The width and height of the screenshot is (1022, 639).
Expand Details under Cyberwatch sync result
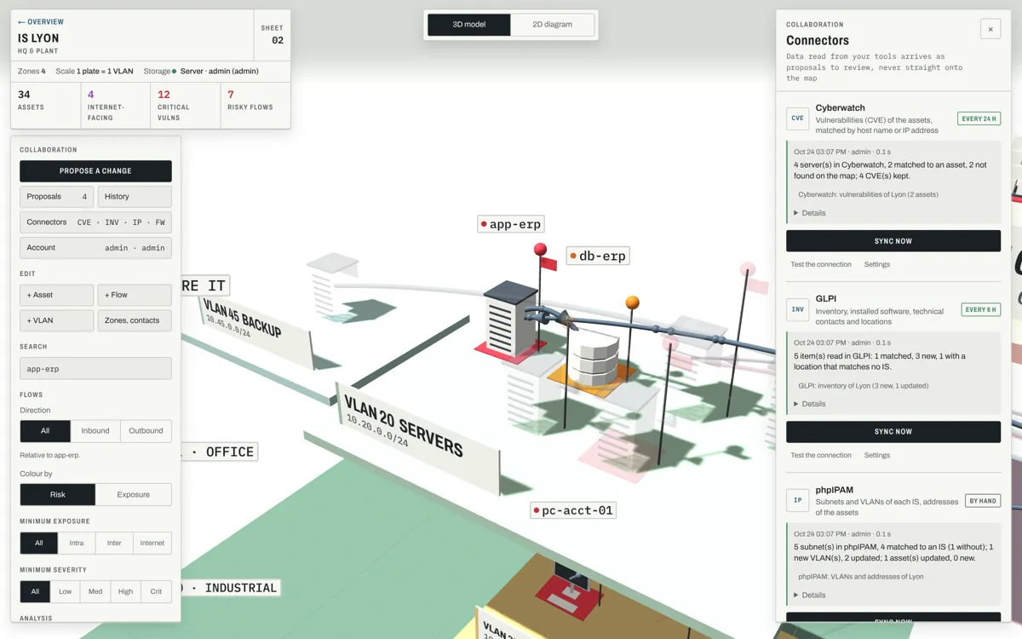tap(810, 213)
